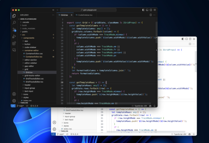Open ContainerEditor.tsx in dark Explorer
Screen dimensions: 209x143
tap(37, 57)
